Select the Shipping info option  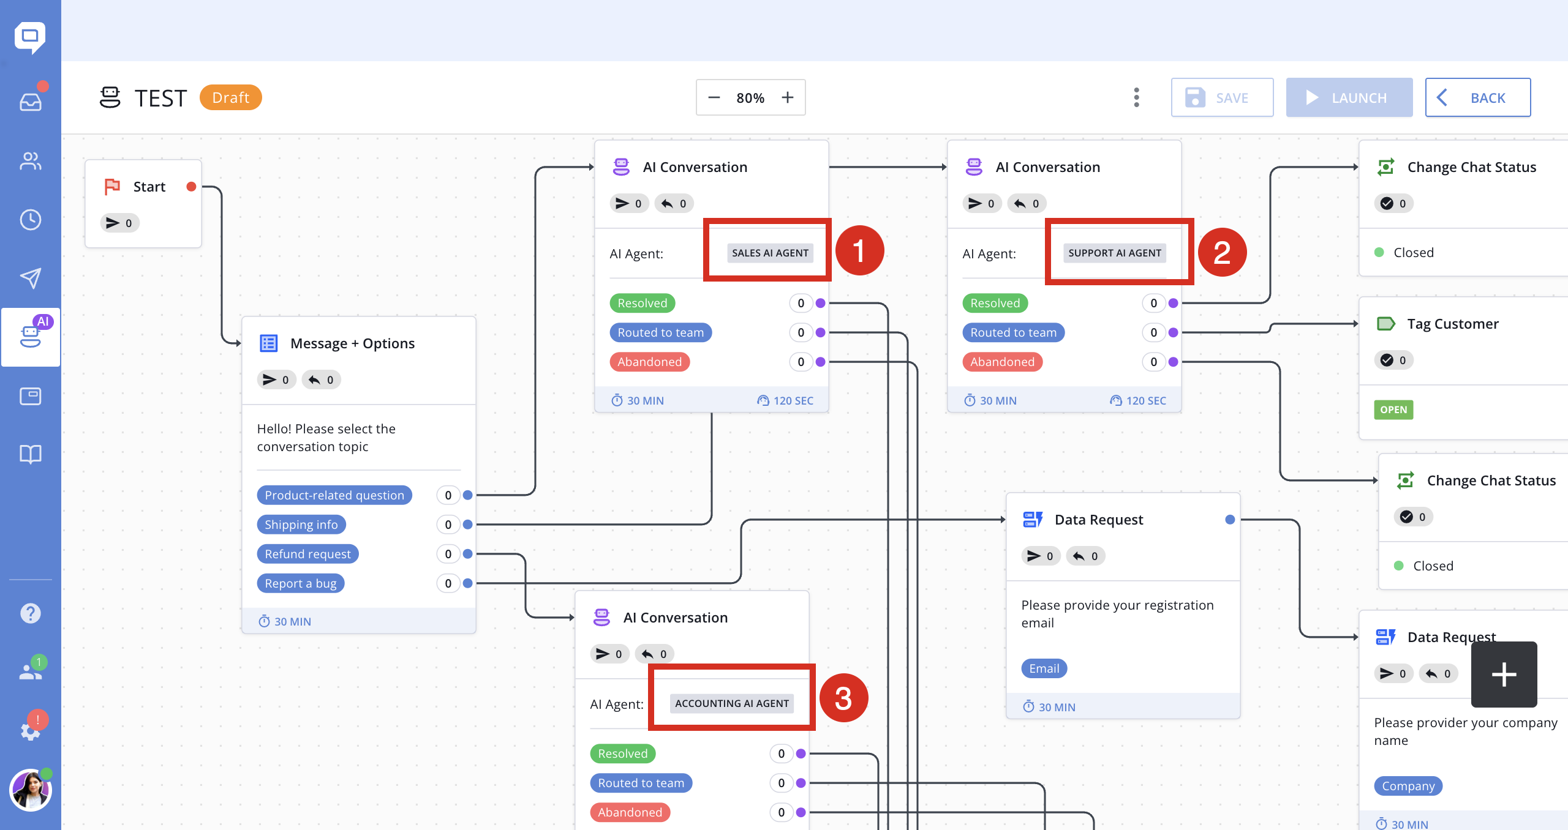coord(301,525)
